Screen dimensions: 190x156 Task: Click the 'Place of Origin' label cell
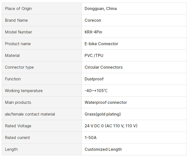(18, 8)
